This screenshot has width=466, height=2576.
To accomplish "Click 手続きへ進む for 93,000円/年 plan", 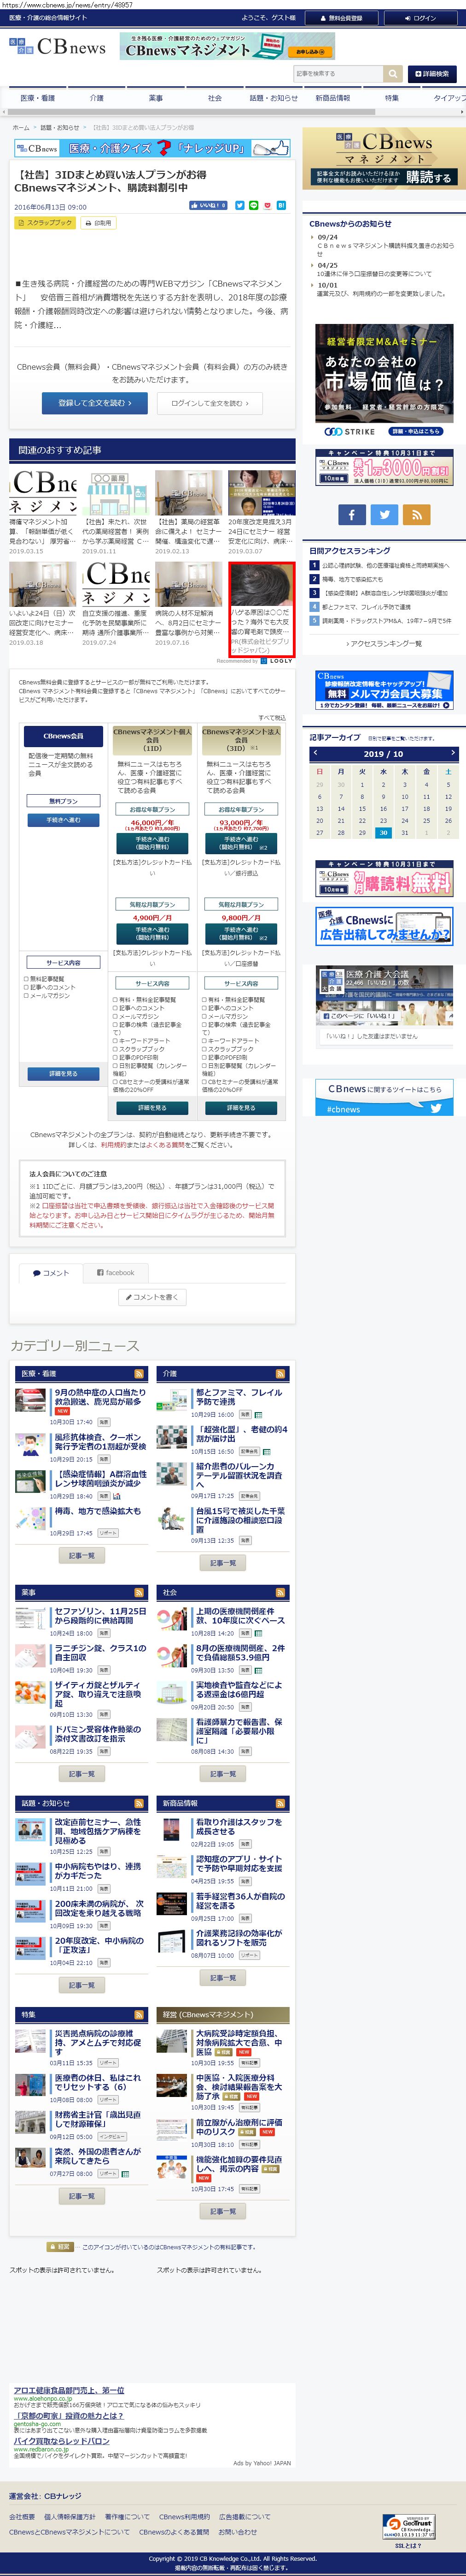I will [240, 844].
